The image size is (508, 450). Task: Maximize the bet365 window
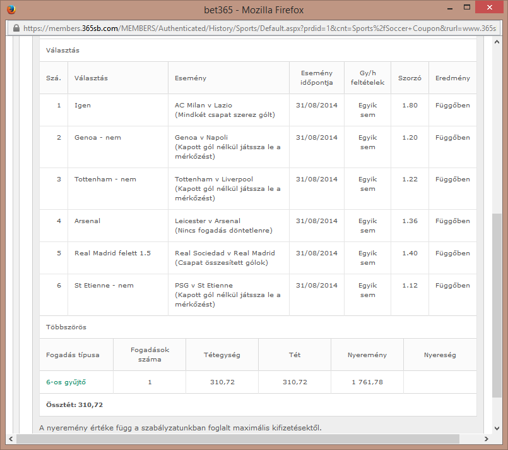[467, 7]
